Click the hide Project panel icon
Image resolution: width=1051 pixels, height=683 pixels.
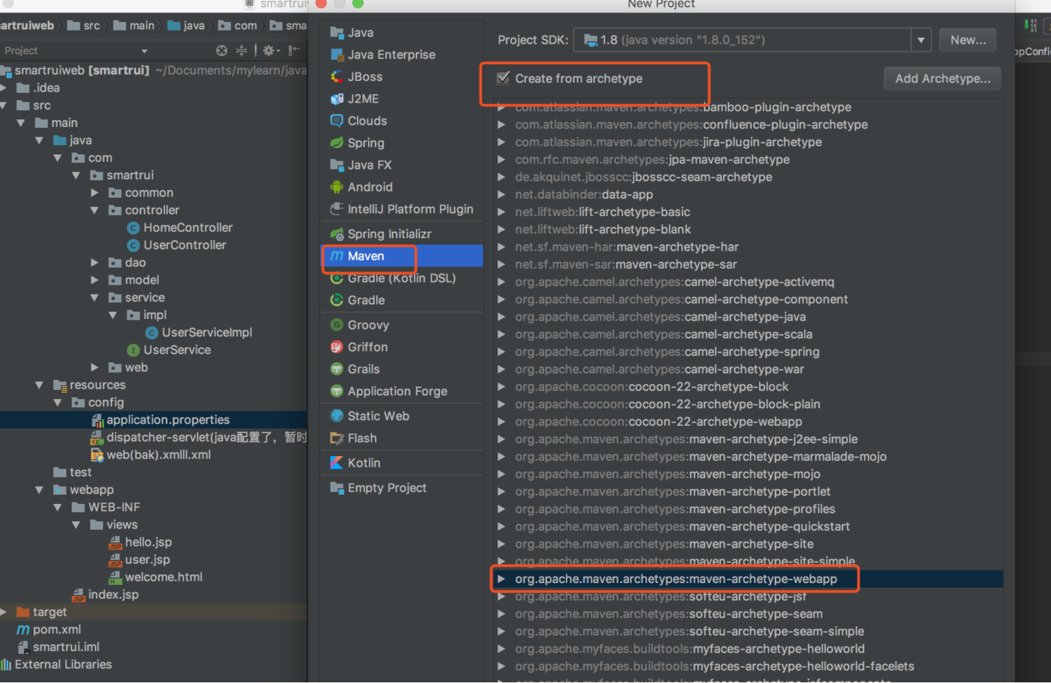pyautogui.click(x=294, y=50)
